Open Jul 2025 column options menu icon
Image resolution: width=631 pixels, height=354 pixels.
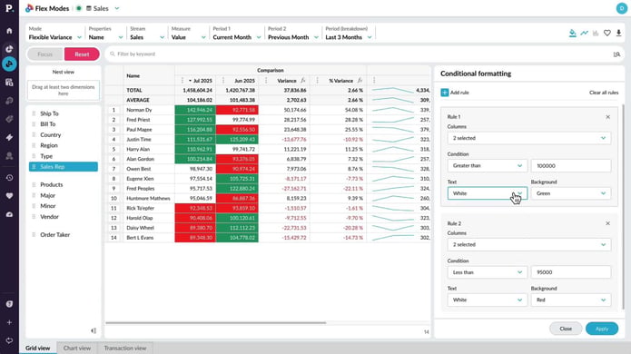(x=182, y=81)
